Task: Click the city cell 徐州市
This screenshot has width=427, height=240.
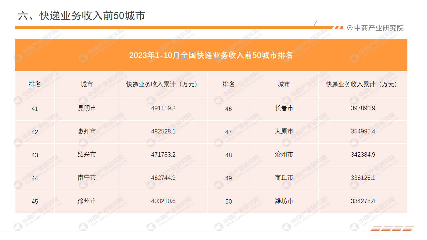Action: (87, 201)
